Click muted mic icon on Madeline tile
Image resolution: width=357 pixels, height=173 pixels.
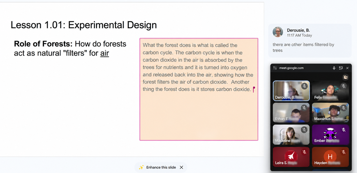pos(304,130)
